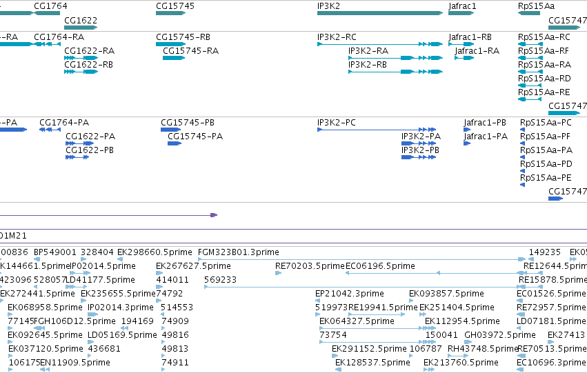Click the IP3K2-PB protein label
The height and width of the screenshot is (373, 587).
tap(420, 150)
